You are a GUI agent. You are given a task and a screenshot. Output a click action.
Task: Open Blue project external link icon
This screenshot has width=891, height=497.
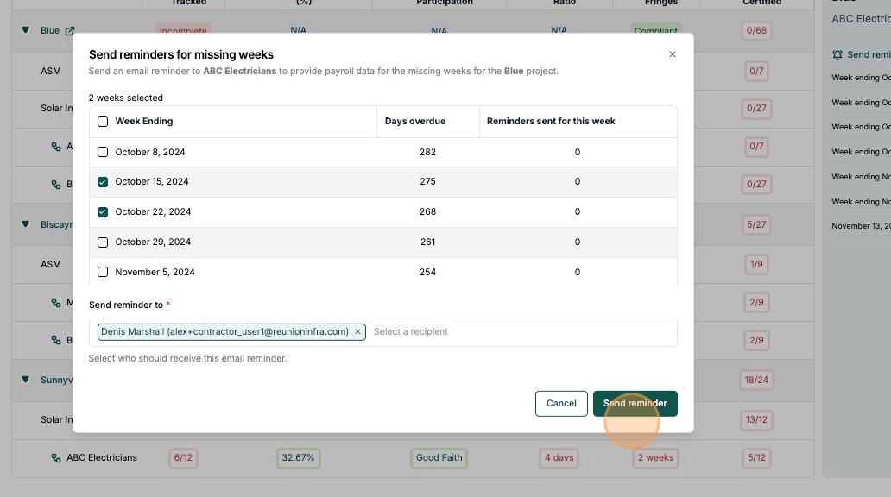click(69, 31)
